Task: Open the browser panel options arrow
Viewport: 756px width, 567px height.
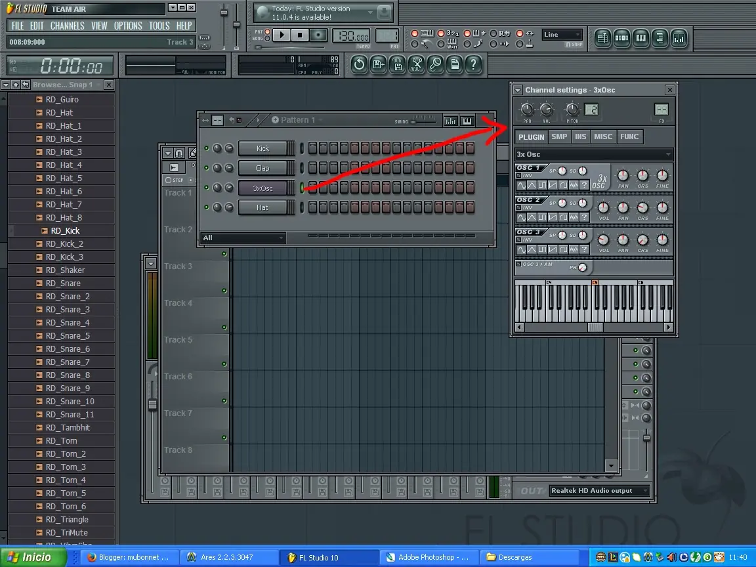Action: click(6, 85)
